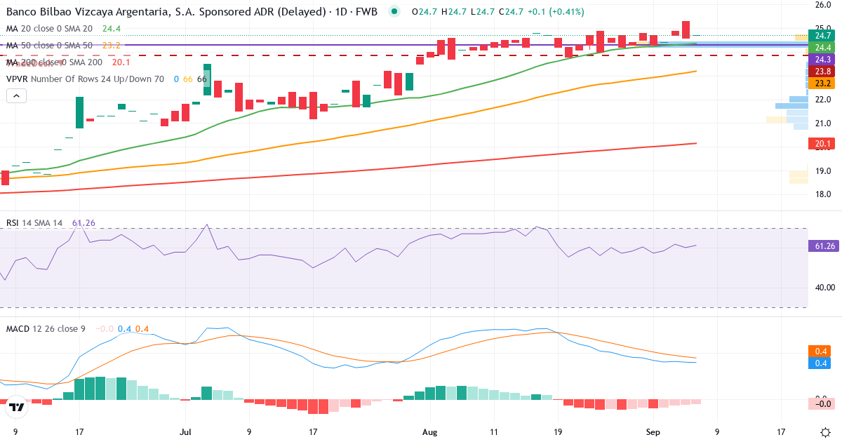Click the RSI legend value 61.26
Viewport: 842px width, 442px height.
click(x=83, y=223)
